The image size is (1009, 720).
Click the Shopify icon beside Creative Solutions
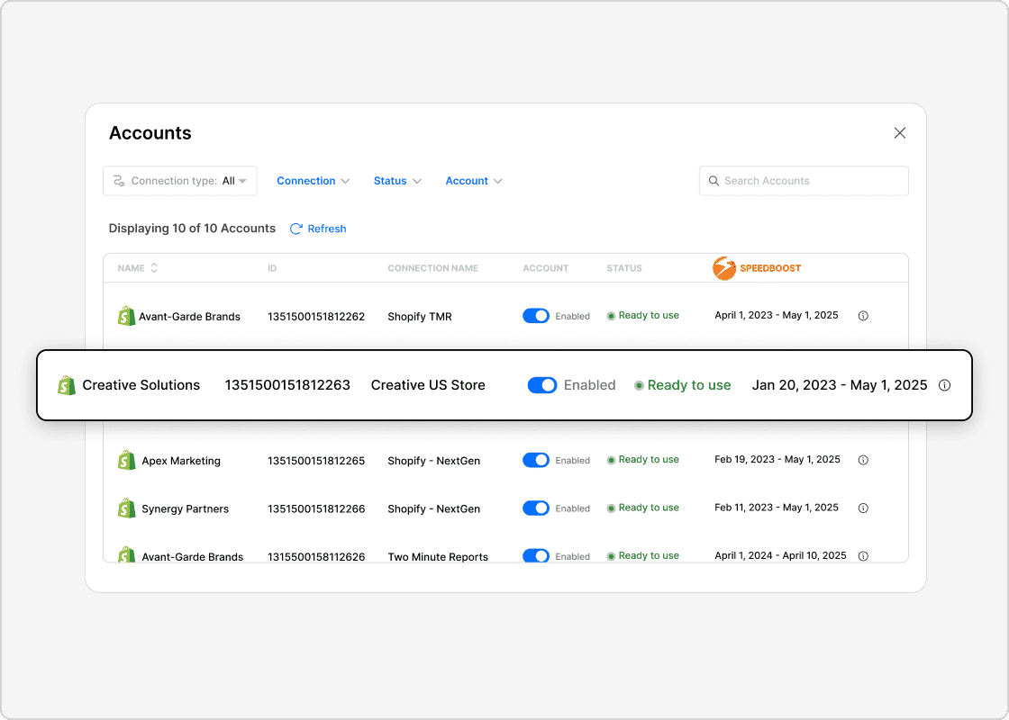point(66,384)
